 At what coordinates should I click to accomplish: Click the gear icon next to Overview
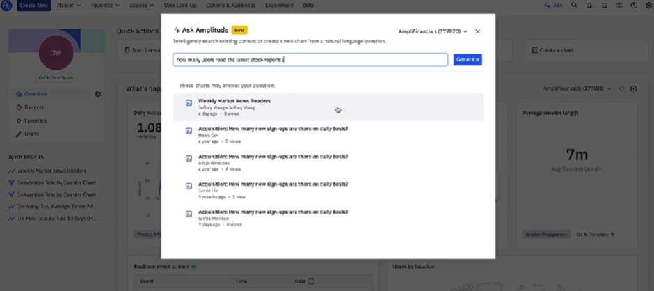point(97,94)
